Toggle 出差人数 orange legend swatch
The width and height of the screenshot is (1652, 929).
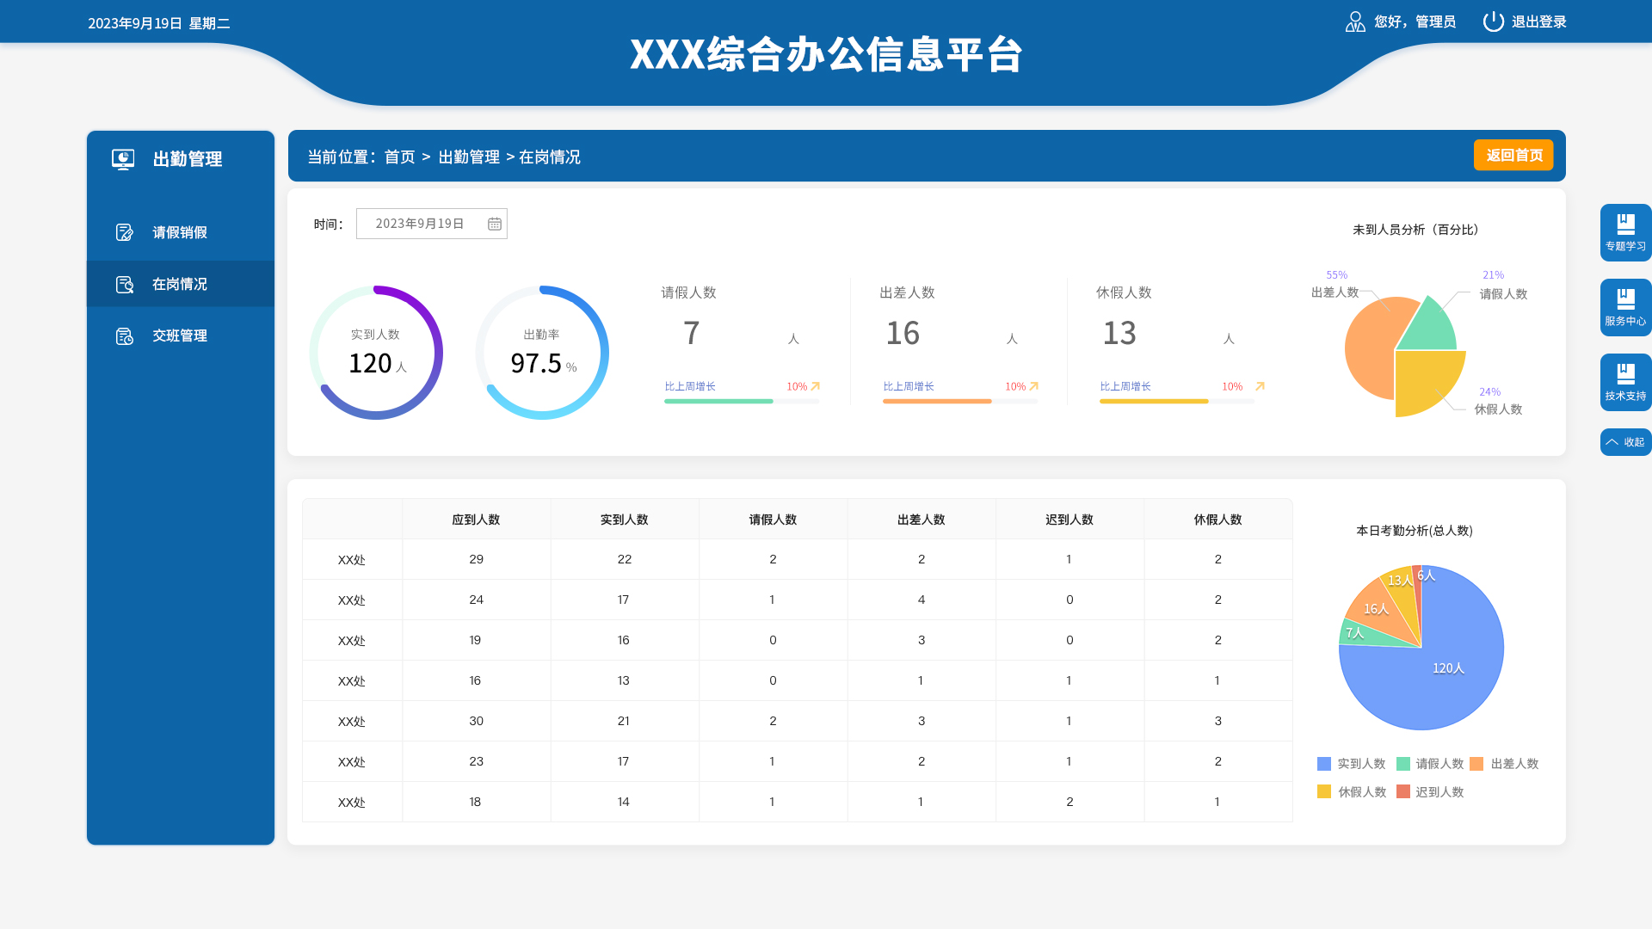click(1476, 764)
